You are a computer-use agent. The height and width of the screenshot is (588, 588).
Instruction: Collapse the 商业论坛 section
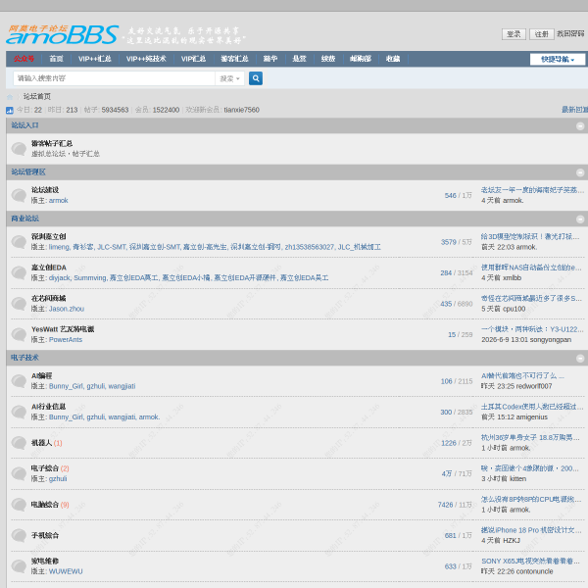pos(580,219)
